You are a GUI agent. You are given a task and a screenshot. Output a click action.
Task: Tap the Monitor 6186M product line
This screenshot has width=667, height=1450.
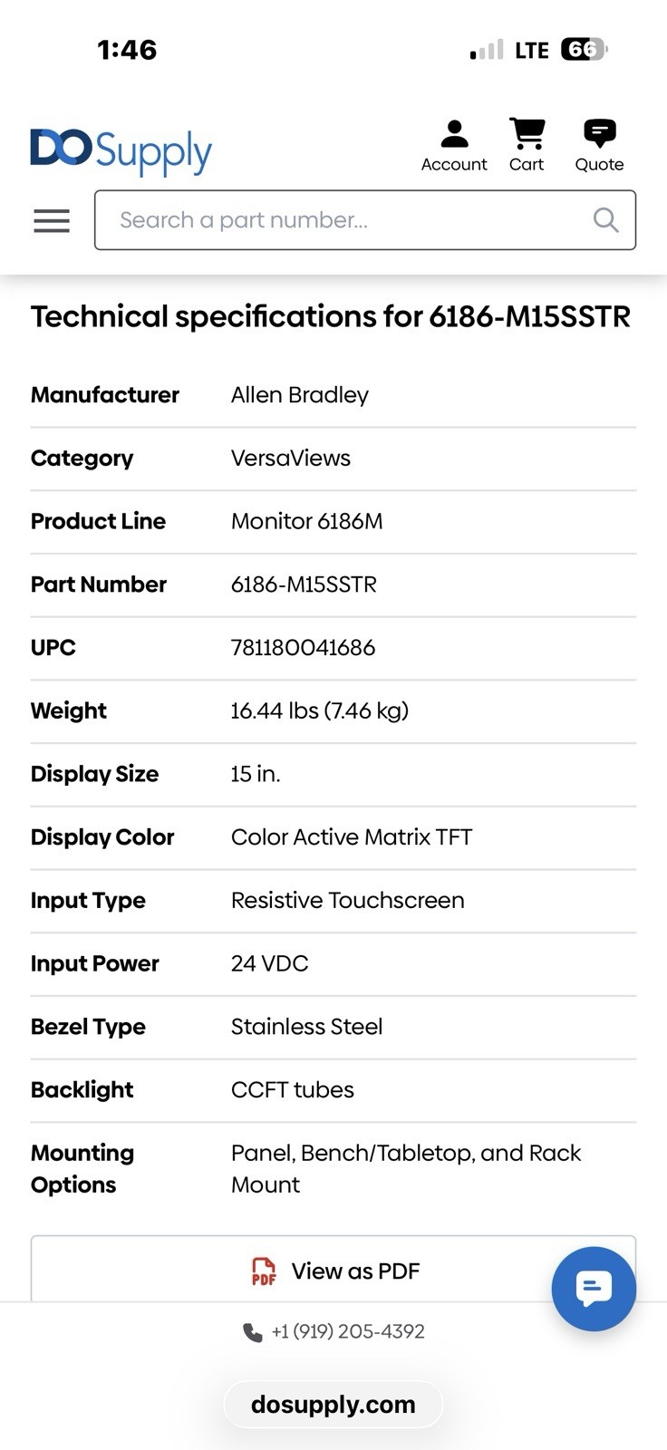click(x=307, y=521)
